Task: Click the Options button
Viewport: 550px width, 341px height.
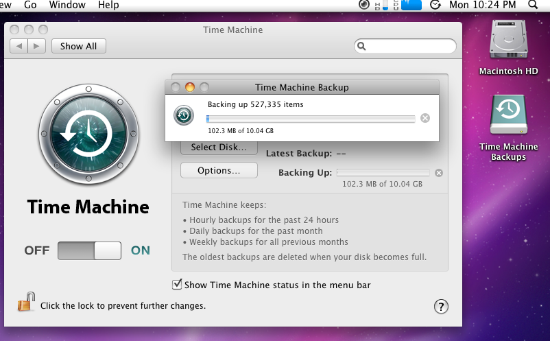Action: coord(219,170)
